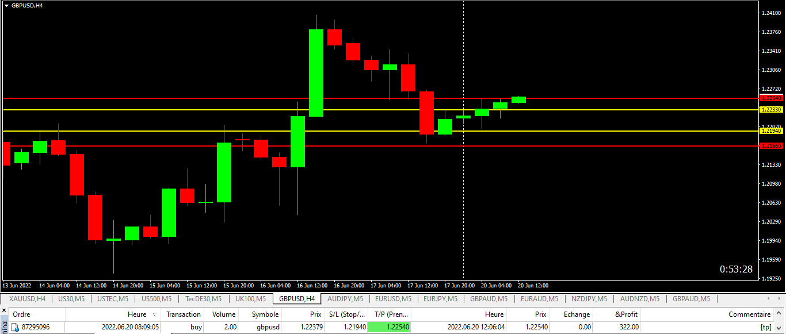Click the tall green 16 Jun 12:00 candle
Viewport: 786px width, 334px height.
pyautogui.click(x=316, y=73)
